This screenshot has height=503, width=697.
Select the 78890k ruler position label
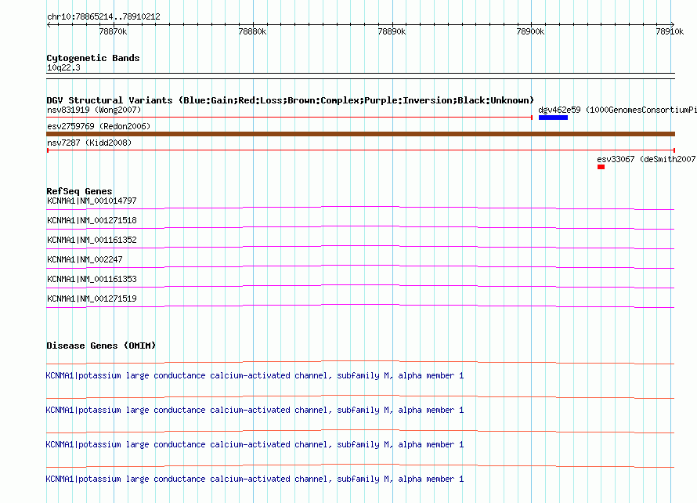click(x=392, y=31)
